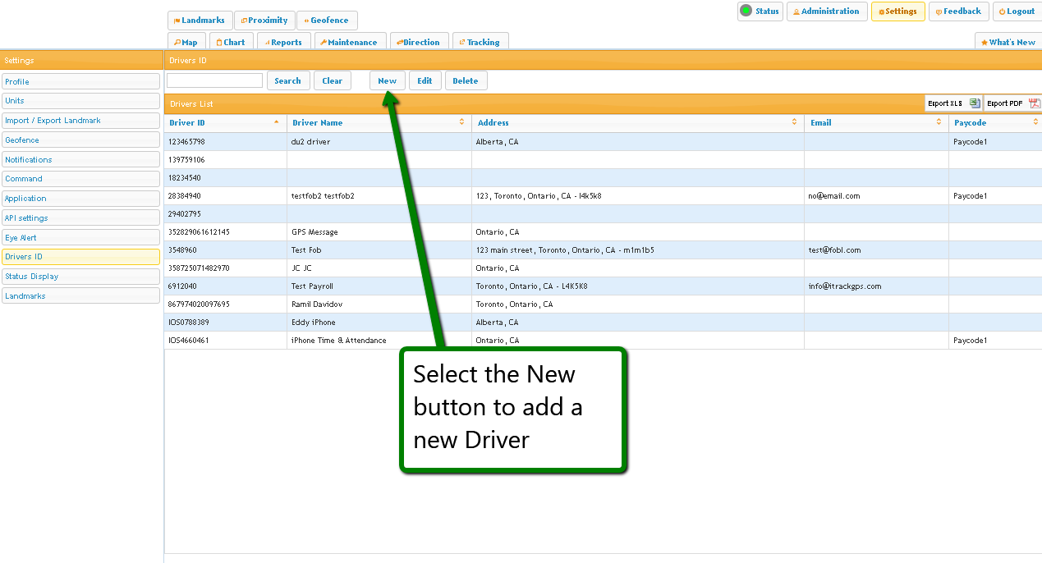1042x563 pixels.
Task: Open the Maintenance tab
Action: click(x=349, y=42)
